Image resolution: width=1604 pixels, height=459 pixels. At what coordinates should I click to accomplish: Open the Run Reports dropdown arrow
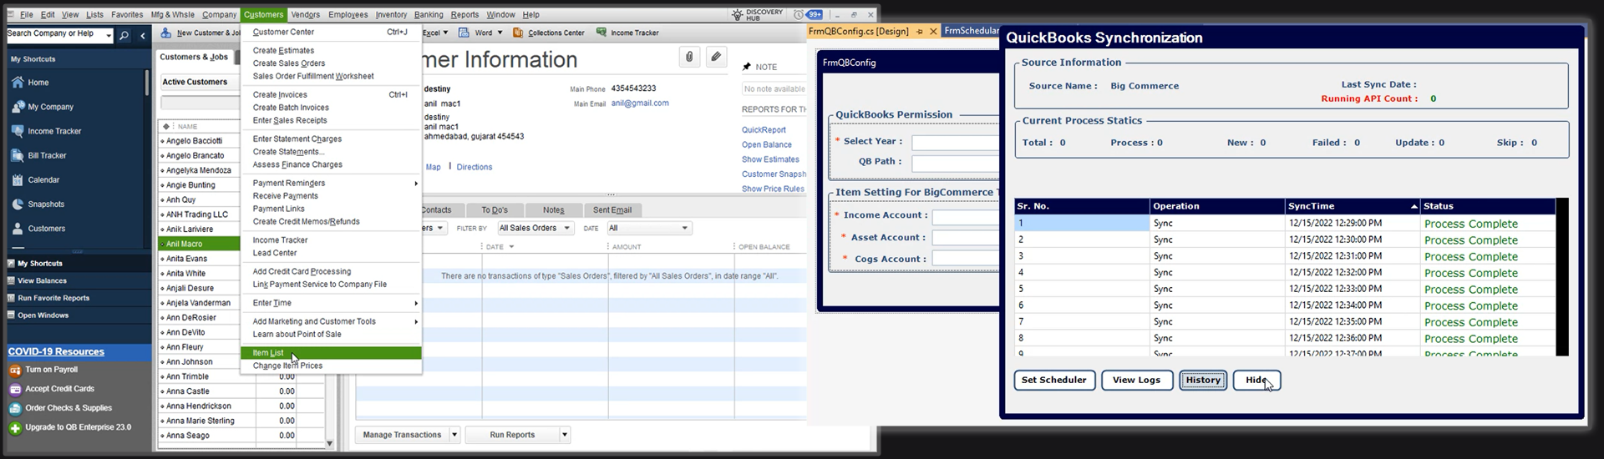(565, 435)
